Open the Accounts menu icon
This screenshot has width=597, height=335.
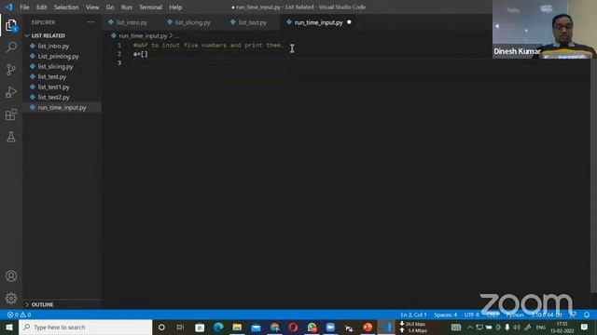pos(11,275)
